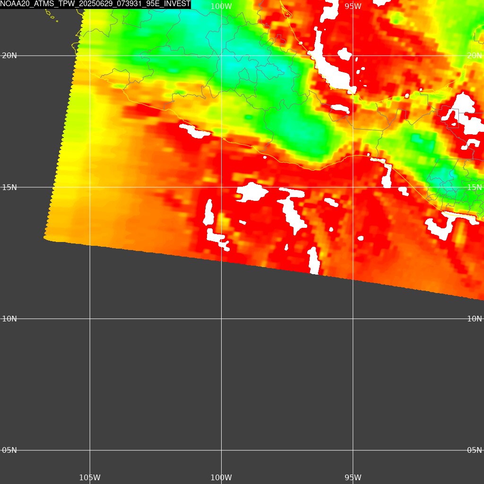Click the left 10N latitude label
Viewport: 484px width, 484px height.
[9, 319]
